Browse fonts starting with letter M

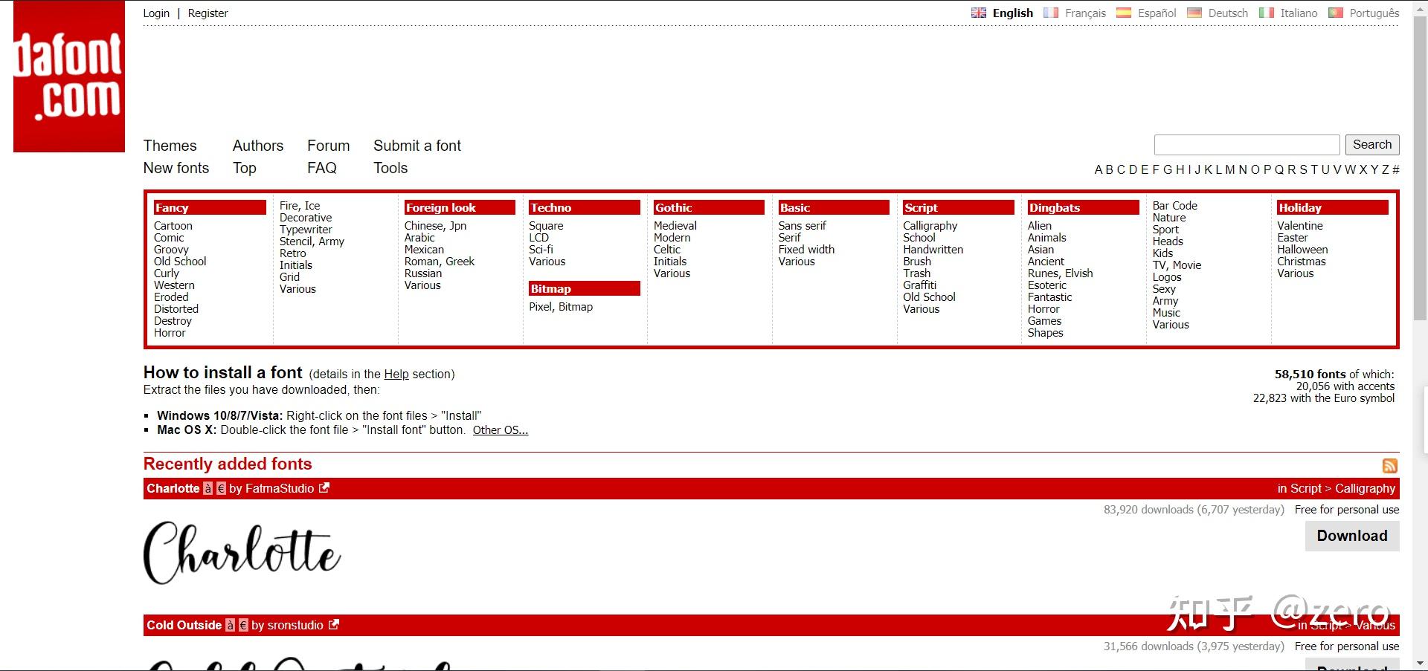pos(1230,169)
